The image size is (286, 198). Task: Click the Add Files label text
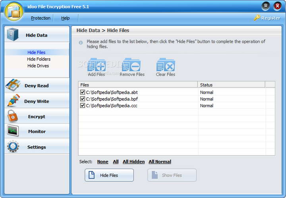coord(97,74)
